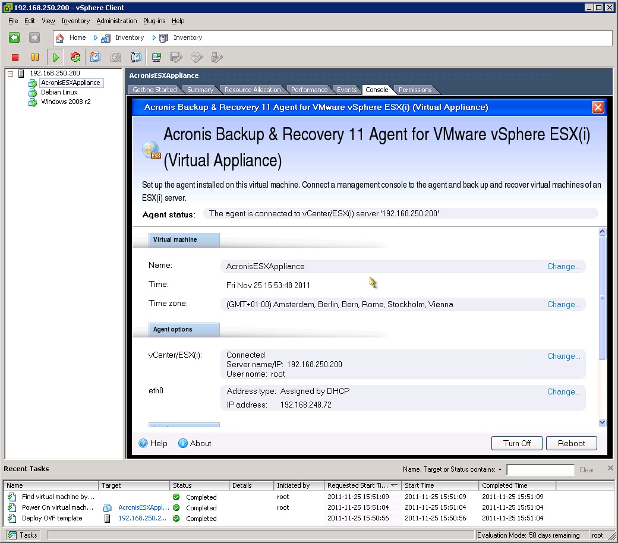Click the Connect CD/DVD device icon
Screen dimensions: 618x543
pos(197,58)
